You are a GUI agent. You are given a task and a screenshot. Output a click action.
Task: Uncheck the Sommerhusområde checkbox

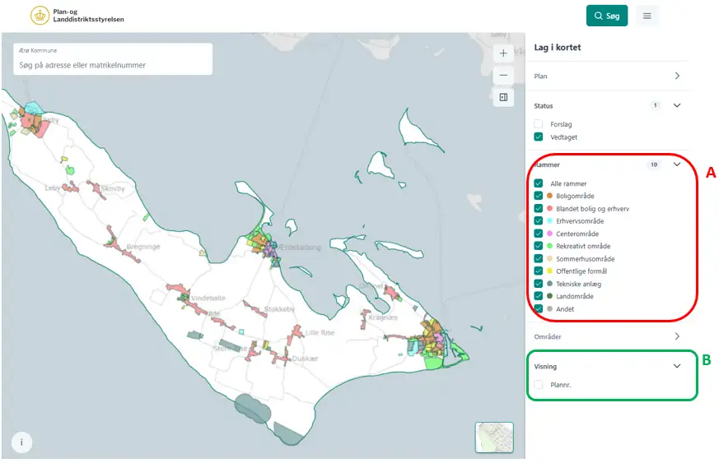(x=539, y=259)
